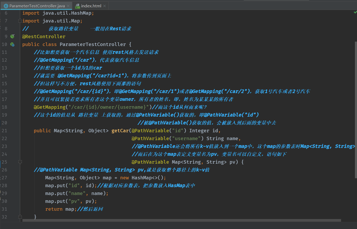
Task: Click the 'String name' parameter
Action: tap(222, 139)
